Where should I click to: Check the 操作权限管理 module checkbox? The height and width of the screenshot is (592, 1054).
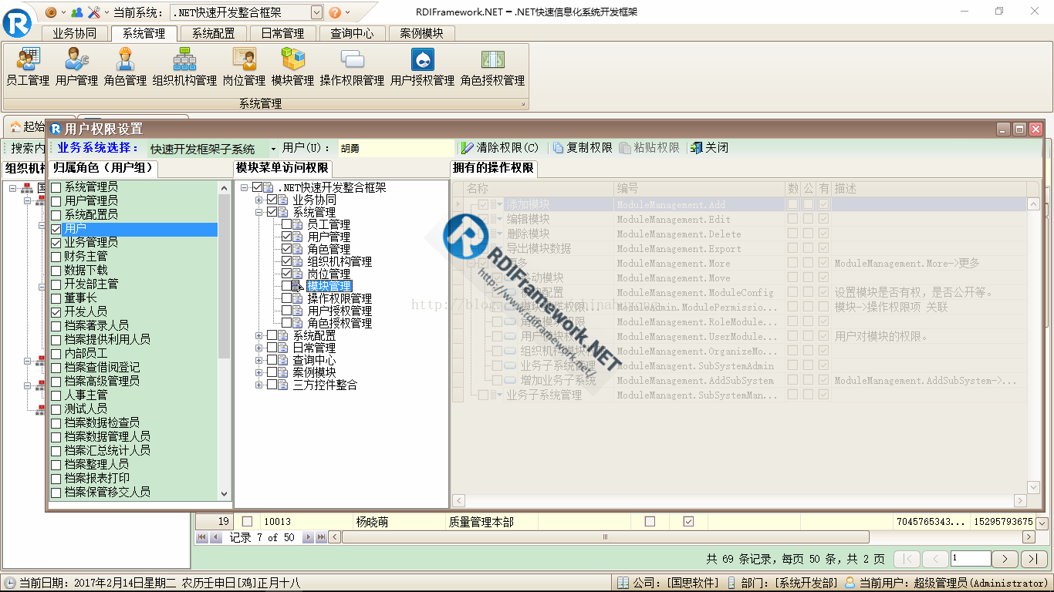pos(286,298)
